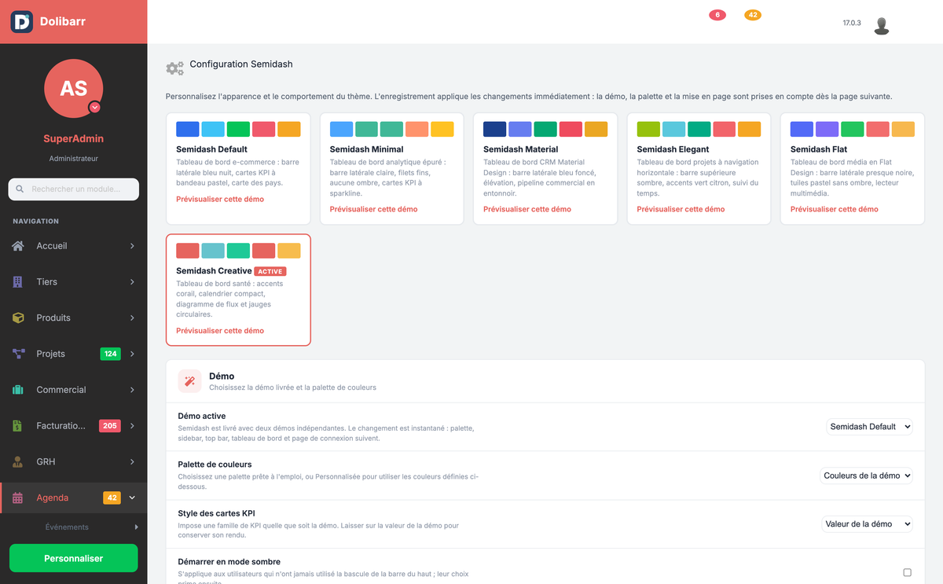Click the Commercial briefcase icon
The image size is (943, 584).
point(18,390)
